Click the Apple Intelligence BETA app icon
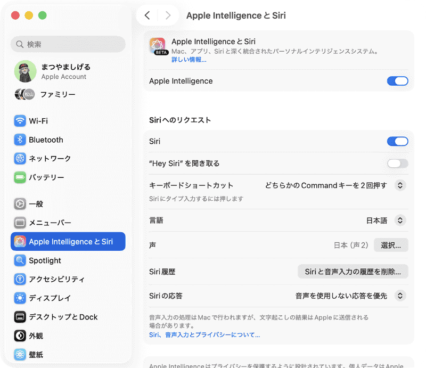 (157, 45)
